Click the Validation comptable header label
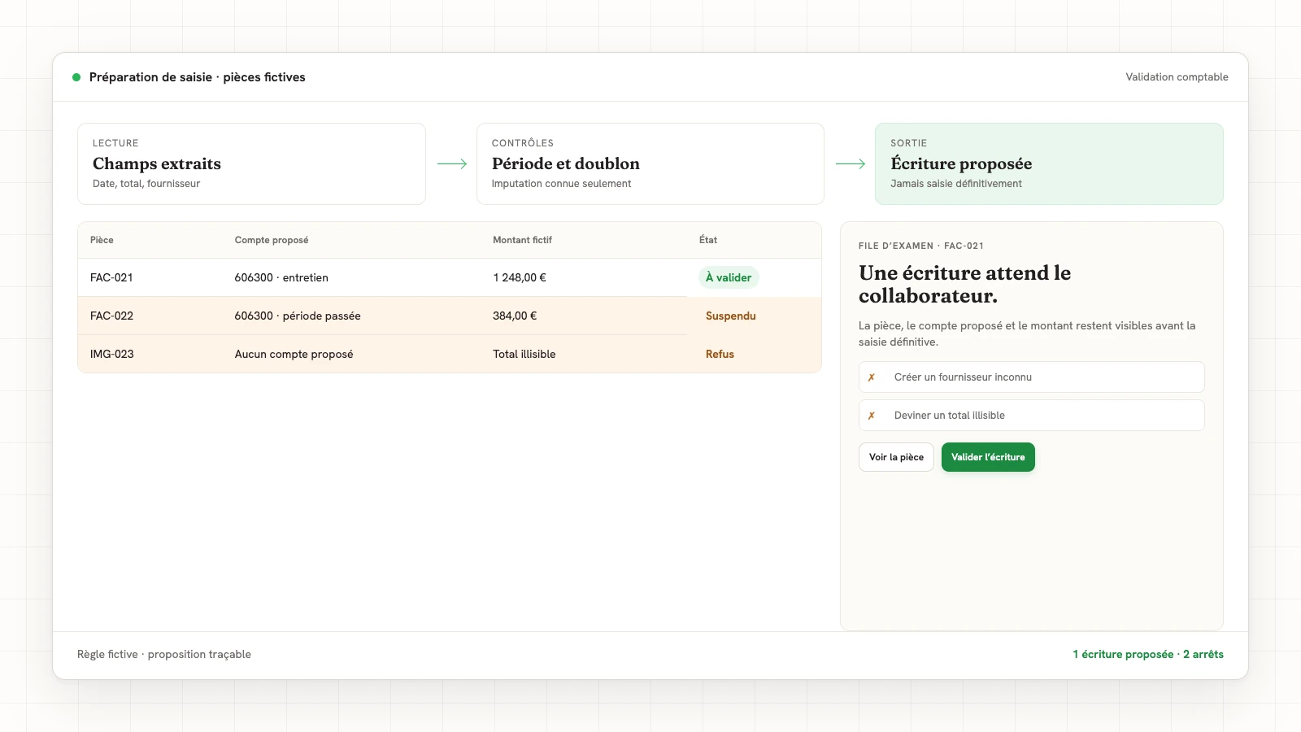This screenshot has width=1301, height=732. [x=1177, y=77]
